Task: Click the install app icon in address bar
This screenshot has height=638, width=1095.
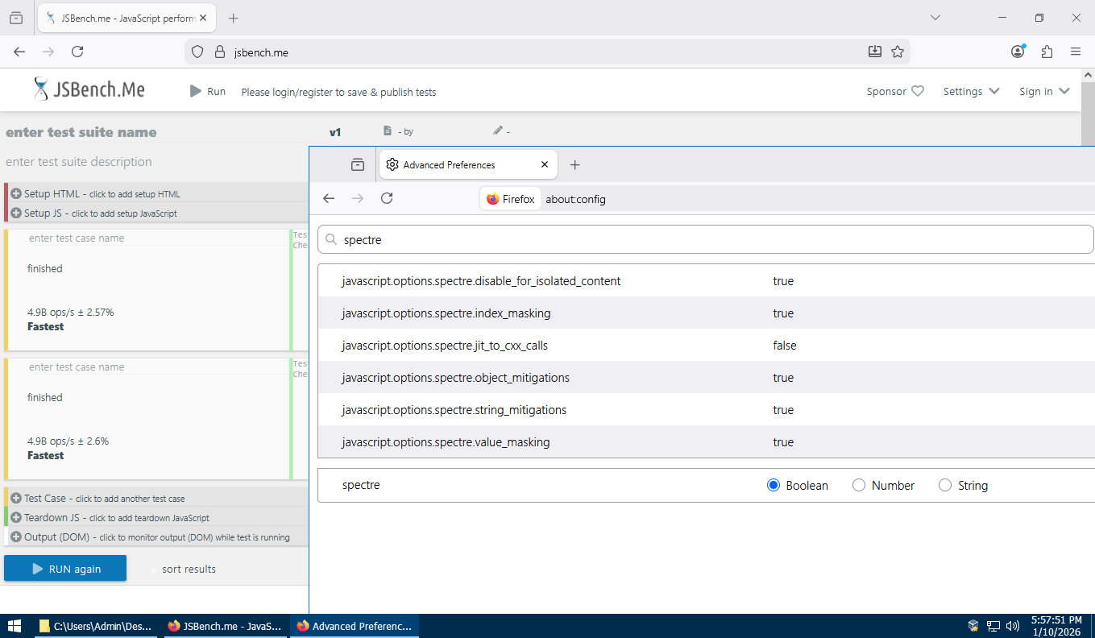Action: tap(875, 52)
